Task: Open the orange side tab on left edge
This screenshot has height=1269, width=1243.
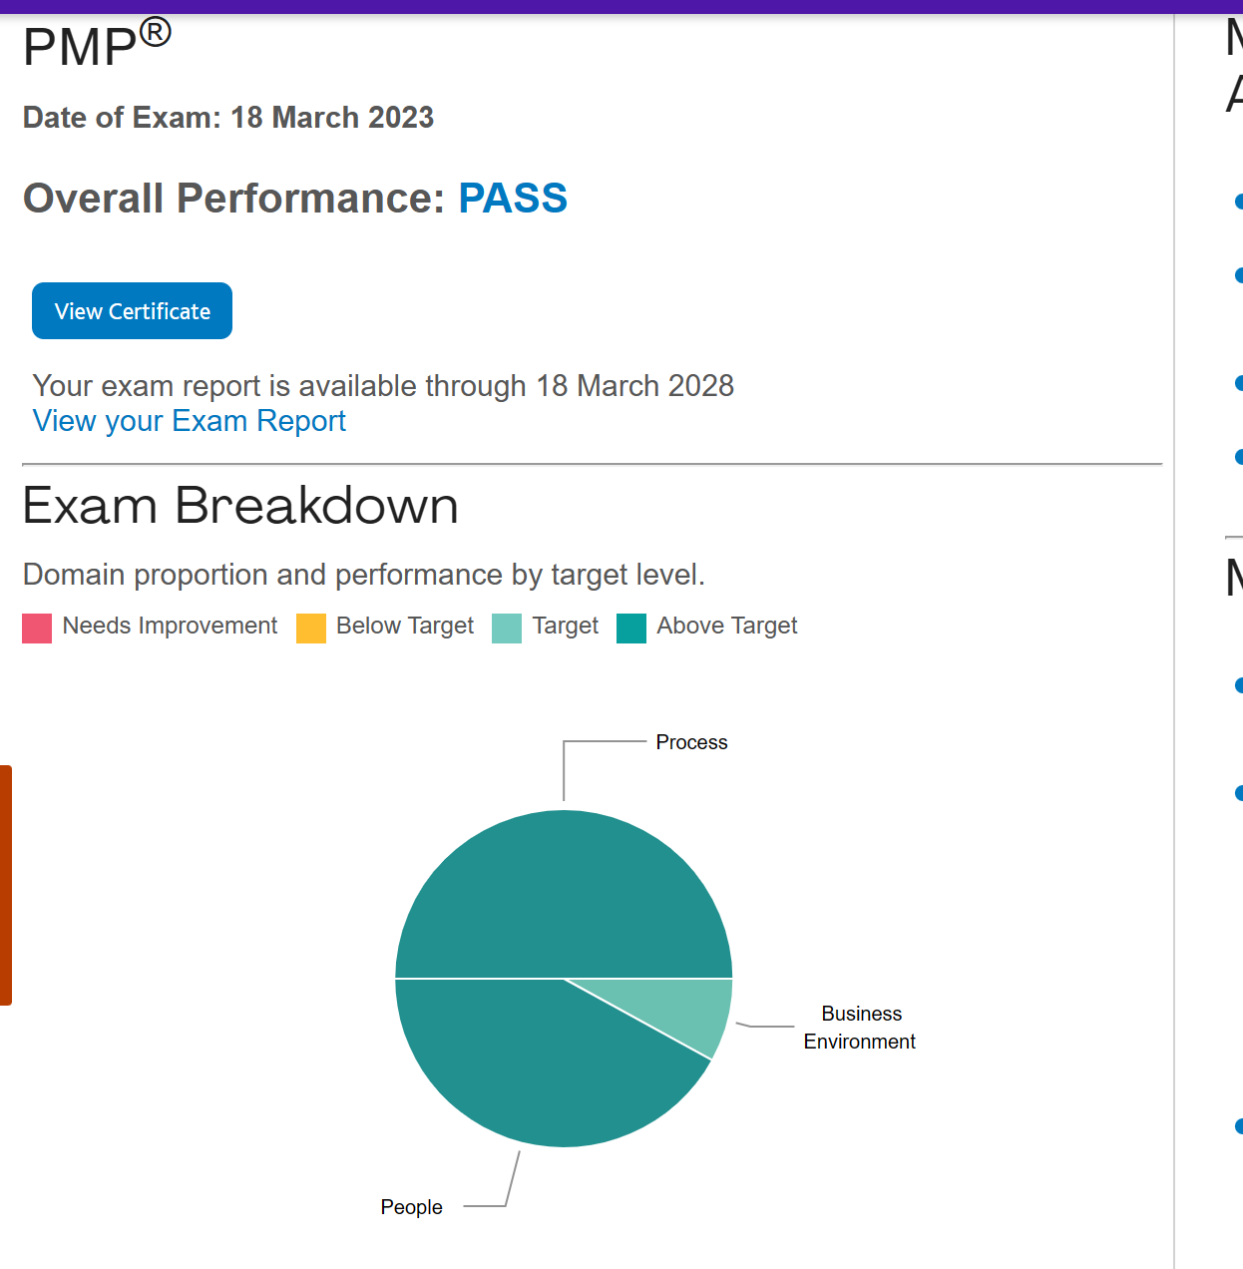Action: (5, 885)
